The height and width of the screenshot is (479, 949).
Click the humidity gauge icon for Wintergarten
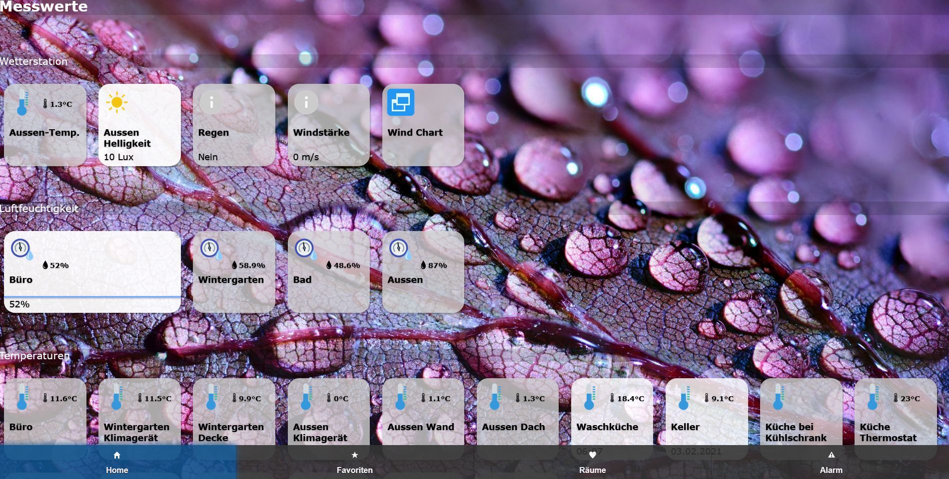tap(211, 249)
